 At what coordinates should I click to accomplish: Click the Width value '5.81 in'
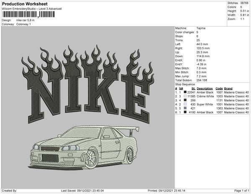click(x=245, y=15)
